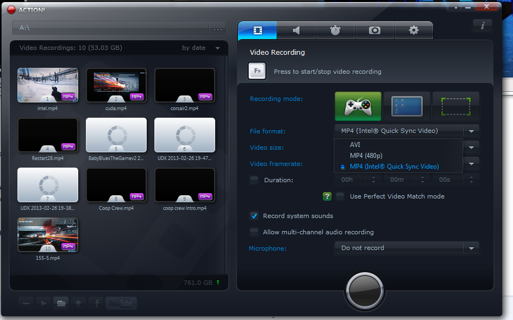The width and height of the screenshot is (513, 320).
Task: Select the UDK 2013-02-26 19-47 thumbnail
Action: [185, 136]
